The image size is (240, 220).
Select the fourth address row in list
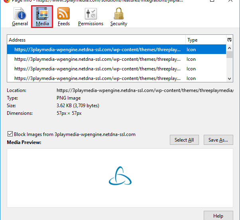116,78
